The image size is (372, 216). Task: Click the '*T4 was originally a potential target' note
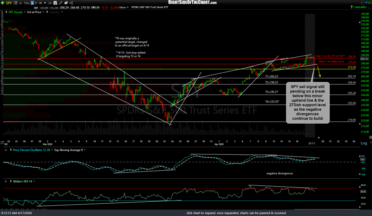tap(132, 42)
